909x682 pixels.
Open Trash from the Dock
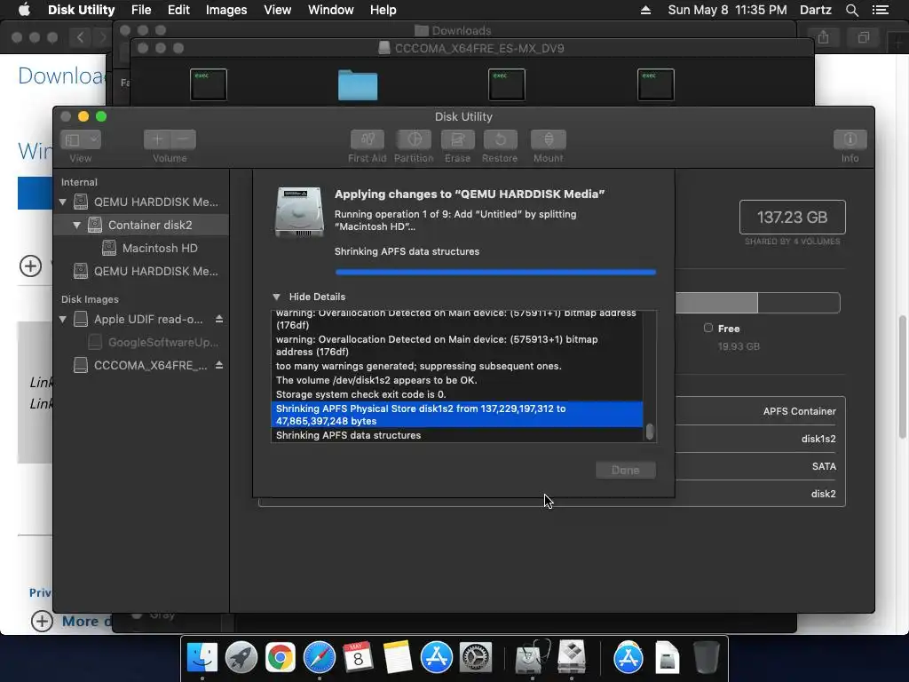point(706,658)
